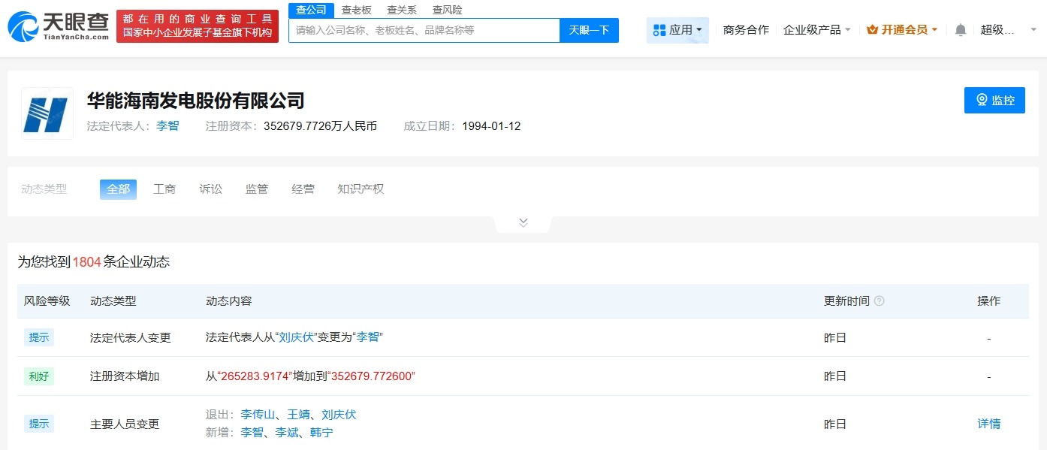Click legal representative 李智 link
Viewport: 1047px width, 450px height.
pos(167,125)
